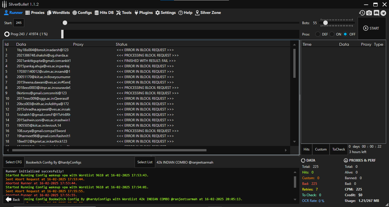Click the Status column header
This screenshot has width=389, height=207.
tap(122, 44)
